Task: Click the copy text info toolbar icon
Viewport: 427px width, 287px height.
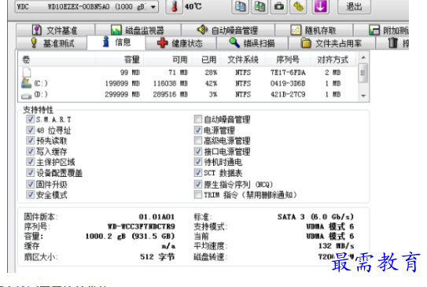Action: click(x=240, y=6)
